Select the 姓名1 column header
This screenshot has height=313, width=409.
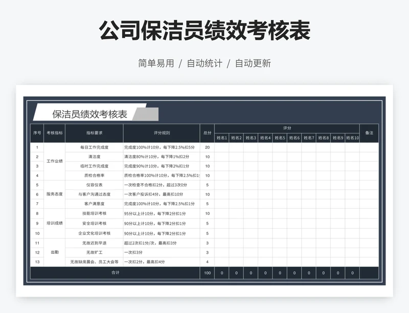coord(222,138)
